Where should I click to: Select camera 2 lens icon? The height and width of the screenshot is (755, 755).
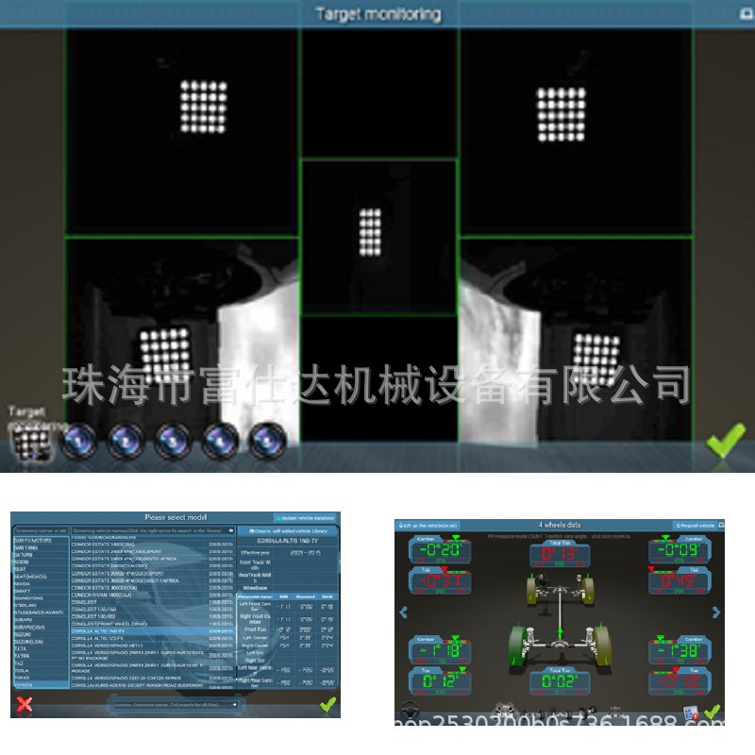coord(126,441)
